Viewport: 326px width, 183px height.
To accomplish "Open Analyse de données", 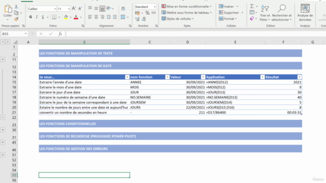I will (x=305, y=13).
